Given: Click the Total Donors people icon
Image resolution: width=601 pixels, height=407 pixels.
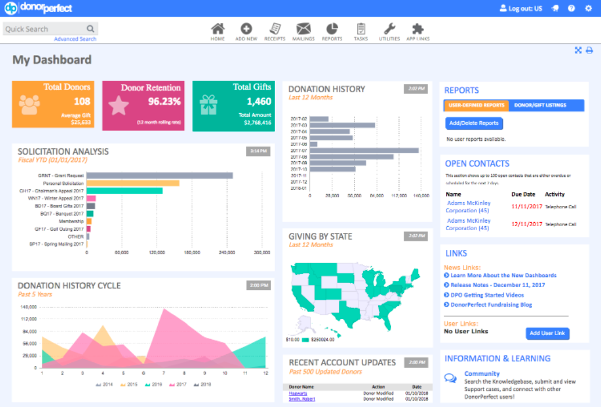Looking at the screenshot, I should [x=29, y=104].
